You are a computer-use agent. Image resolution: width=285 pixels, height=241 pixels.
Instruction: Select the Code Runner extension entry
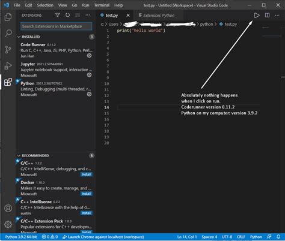(56, 50)
